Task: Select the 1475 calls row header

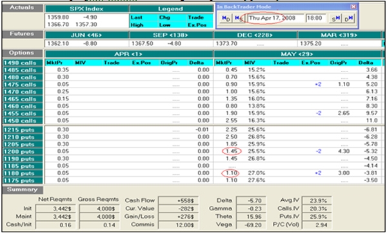Action: coord(23,84)
